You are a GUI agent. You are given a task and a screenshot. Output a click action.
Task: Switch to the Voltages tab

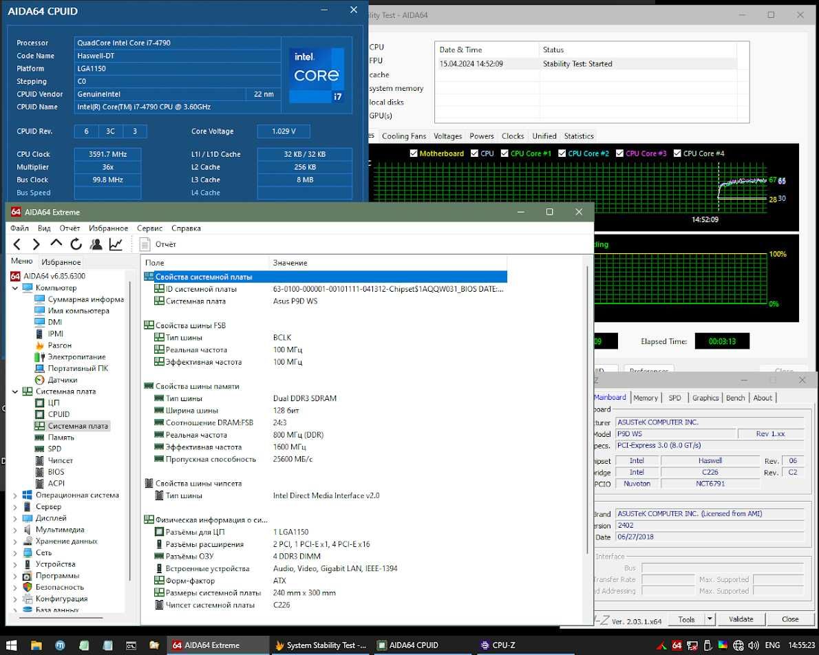(447, 136)
